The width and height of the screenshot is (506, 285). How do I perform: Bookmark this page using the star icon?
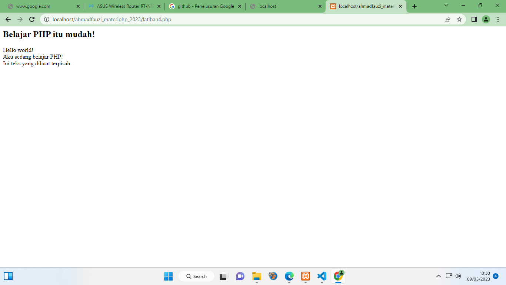pyautogui.click(x=460, y=19)
